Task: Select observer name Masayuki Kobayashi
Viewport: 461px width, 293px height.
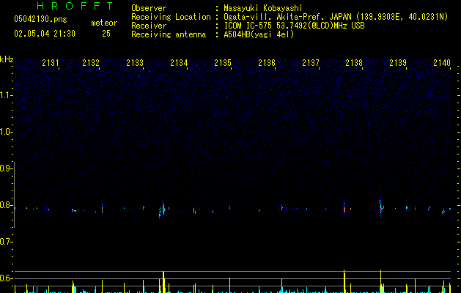Action: coord(263,8)
